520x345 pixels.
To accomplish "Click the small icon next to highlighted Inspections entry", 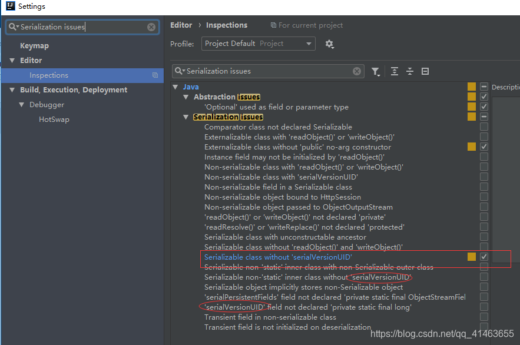I will coord(155,75).
